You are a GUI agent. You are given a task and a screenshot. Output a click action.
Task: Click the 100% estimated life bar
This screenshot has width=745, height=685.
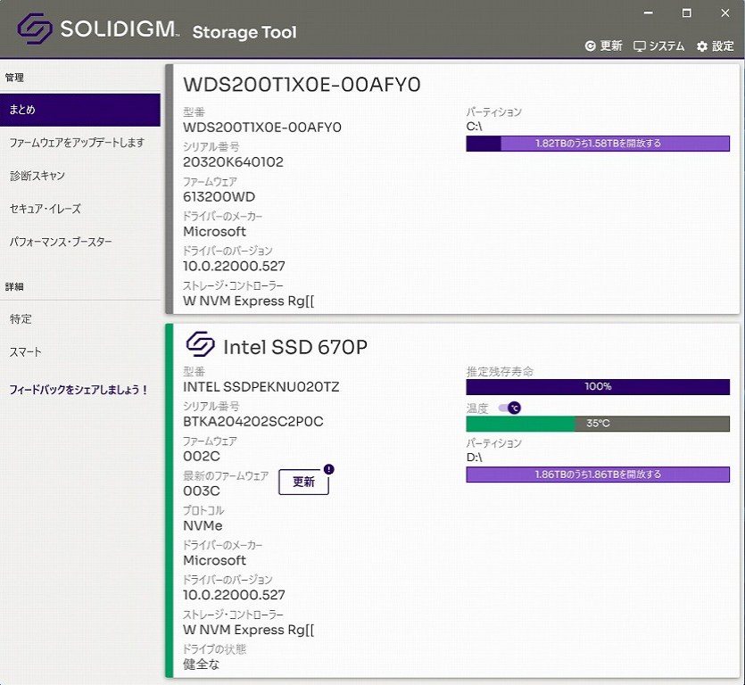pyautogui.click(x=598, y=387)
